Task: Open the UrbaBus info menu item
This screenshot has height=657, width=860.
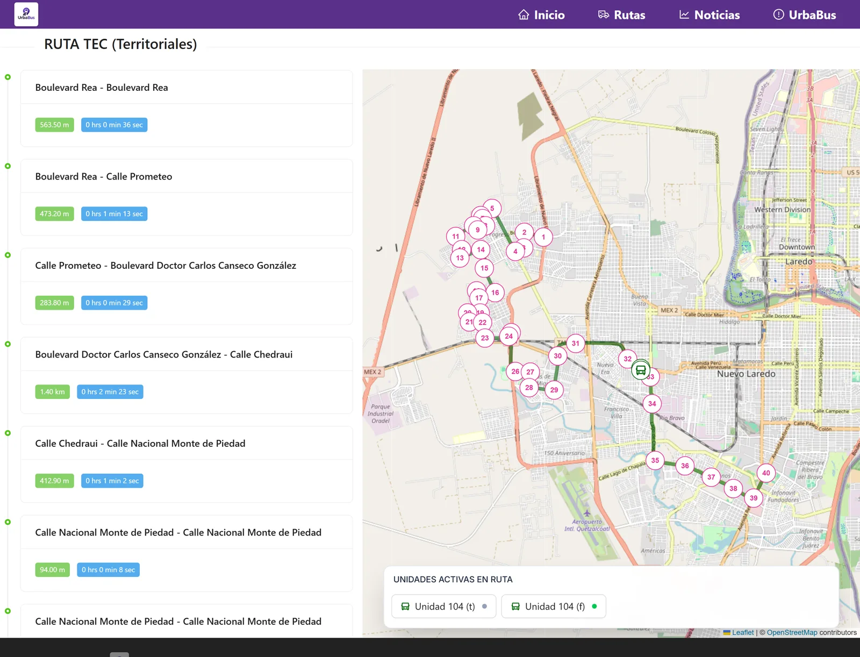Action: tap(804, 15)
